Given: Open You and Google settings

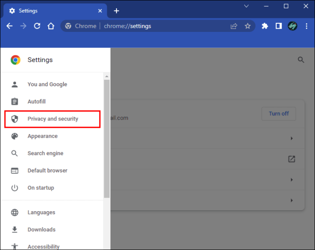Looking at the screenshot, I should (52, 84).
